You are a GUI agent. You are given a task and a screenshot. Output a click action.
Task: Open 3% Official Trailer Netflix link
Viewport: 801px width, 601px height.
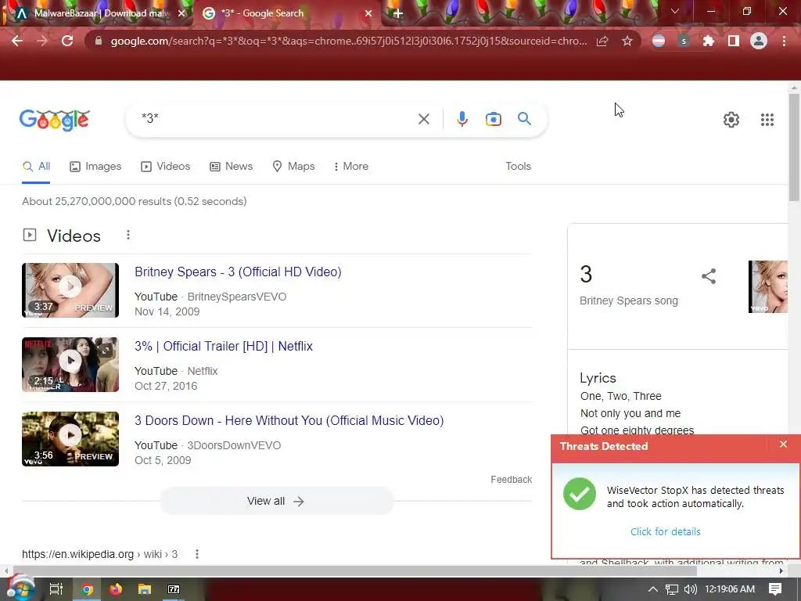pyautogui.click(x=224, y=347)
